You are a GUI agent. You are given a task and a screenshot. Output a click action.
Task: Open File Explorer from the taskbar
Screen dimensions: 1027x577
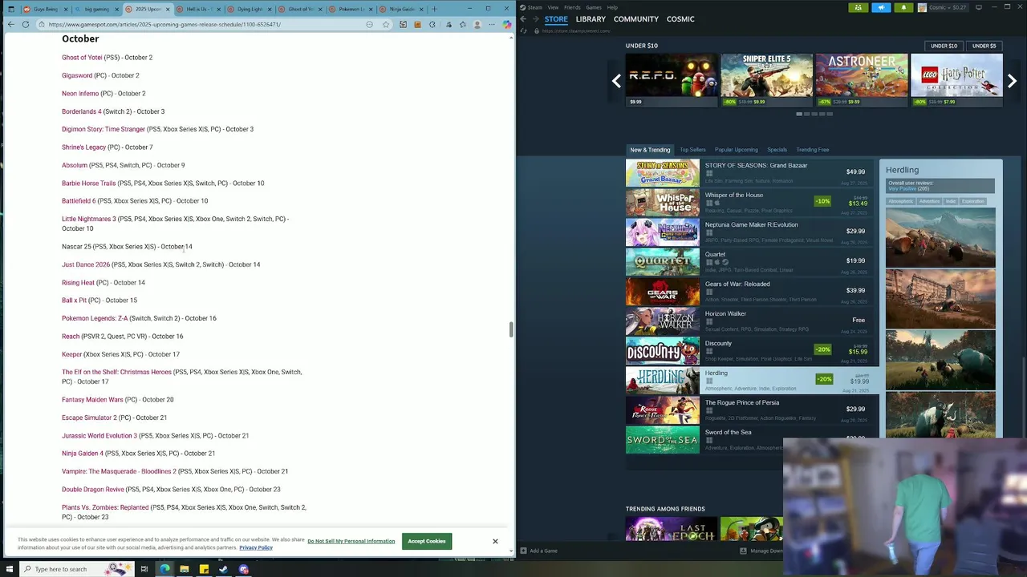point(184,569)
